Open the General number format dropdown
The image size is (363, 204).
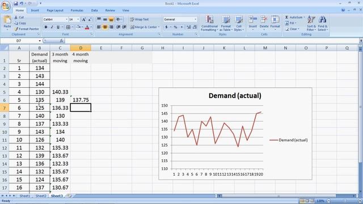pos(195,19)
